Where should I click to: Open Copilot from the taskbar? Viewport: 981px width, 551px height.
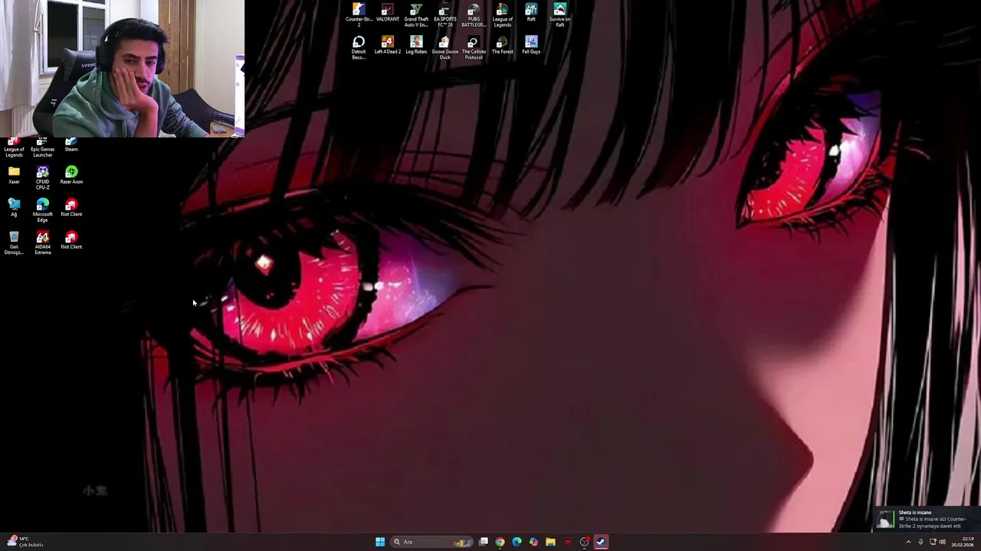coord(533,542)
